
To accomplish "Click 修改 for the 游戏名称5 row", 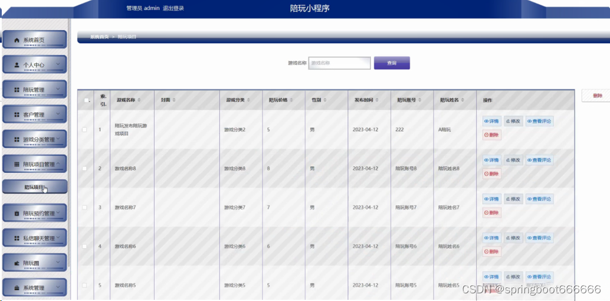I will tap(513, 277).
